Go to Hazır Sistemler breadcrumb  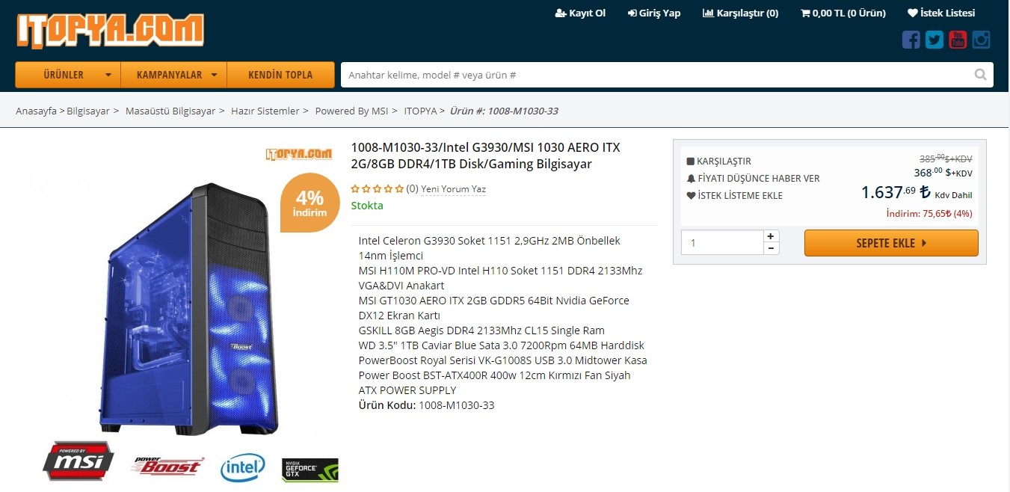coord(265,111)
